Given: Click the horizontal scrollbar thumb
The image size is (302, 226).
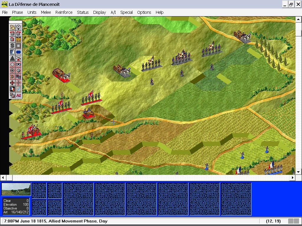Looking at the screenshot, I should click(x=9, y=177).
